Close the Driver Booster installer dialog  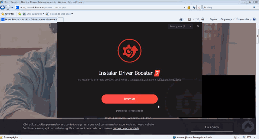pyautogui.click(x=198, y=26)
